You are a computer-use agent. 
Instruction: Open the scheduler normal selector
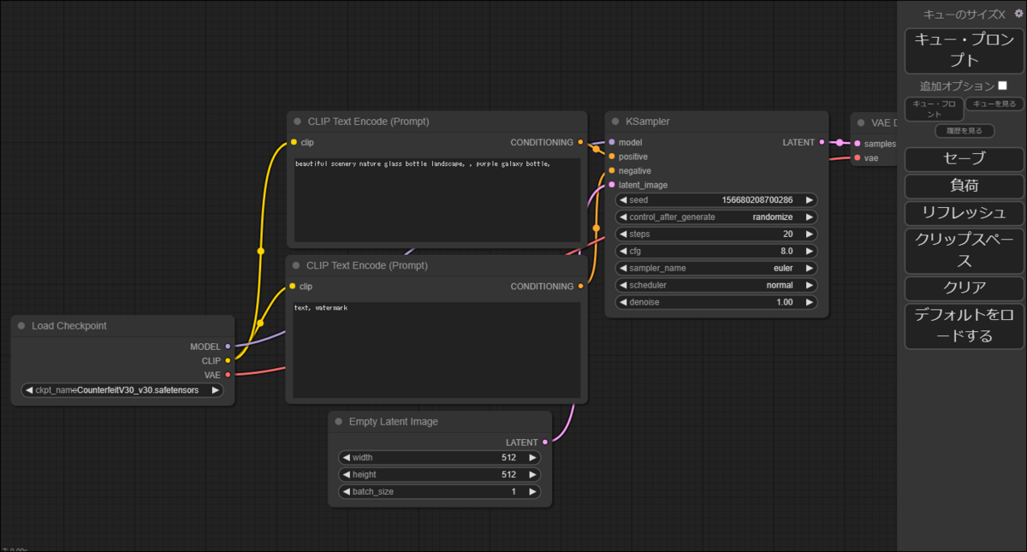tap(716, 285)
